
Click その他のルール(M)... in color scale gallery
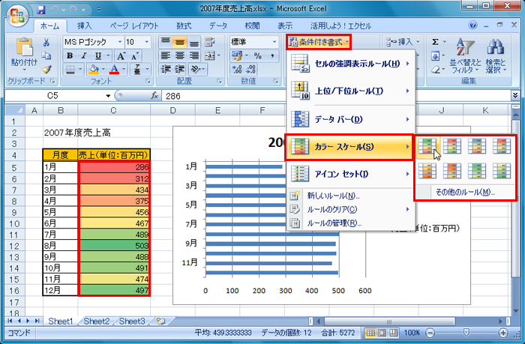[465, 192]
